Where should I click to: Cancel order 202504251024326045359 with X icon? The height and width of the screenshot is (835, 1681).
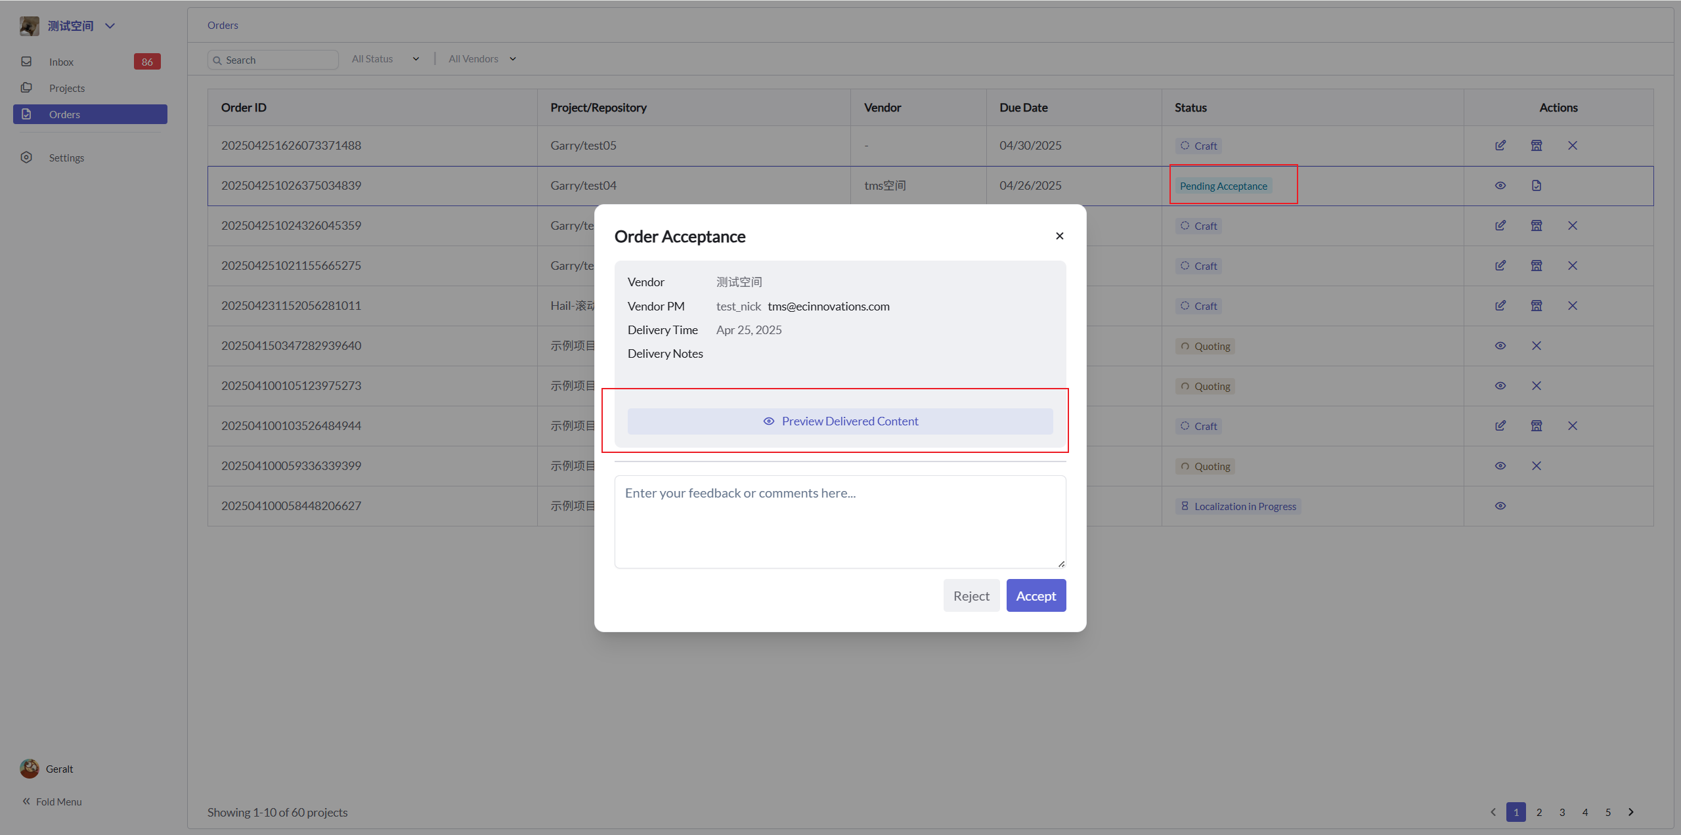pos(1573,225)
